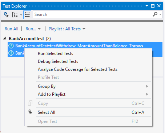
Task: Click the status icon of testWithdraw_MoreAmountThanBalance_Throws
Action: click(11, 46)
